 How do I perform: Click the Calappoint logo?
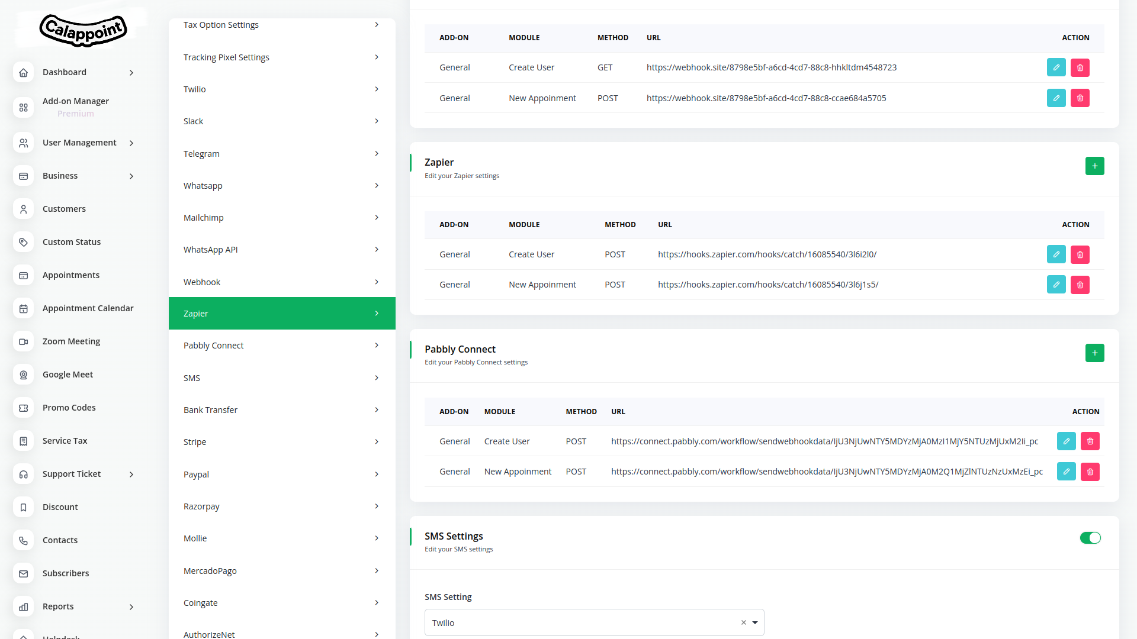pyautogui.click(x=83, y=30)
